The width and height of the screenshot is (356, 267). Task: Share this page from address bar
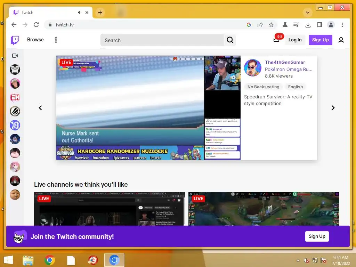pos(260,25)
